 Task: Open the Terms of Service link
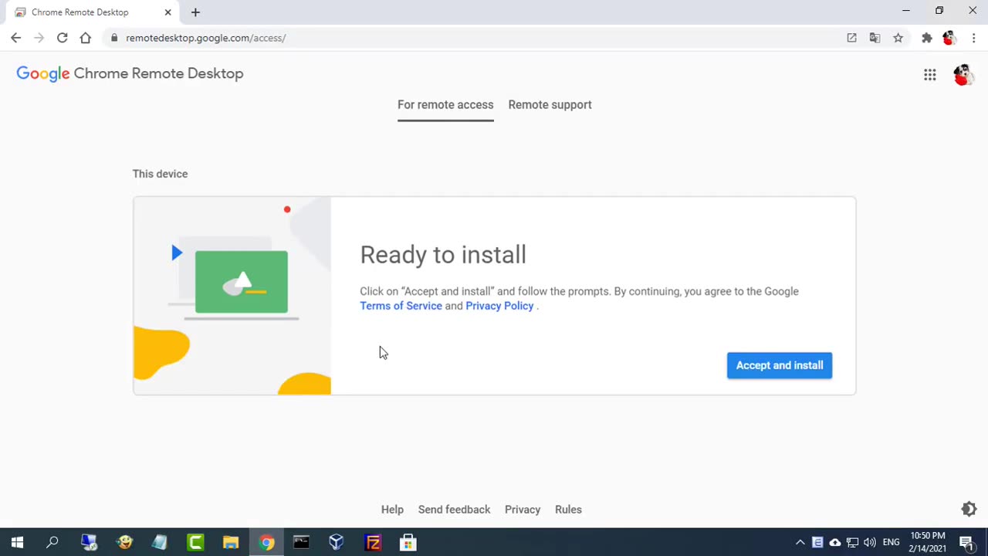[x=401, y=306]
